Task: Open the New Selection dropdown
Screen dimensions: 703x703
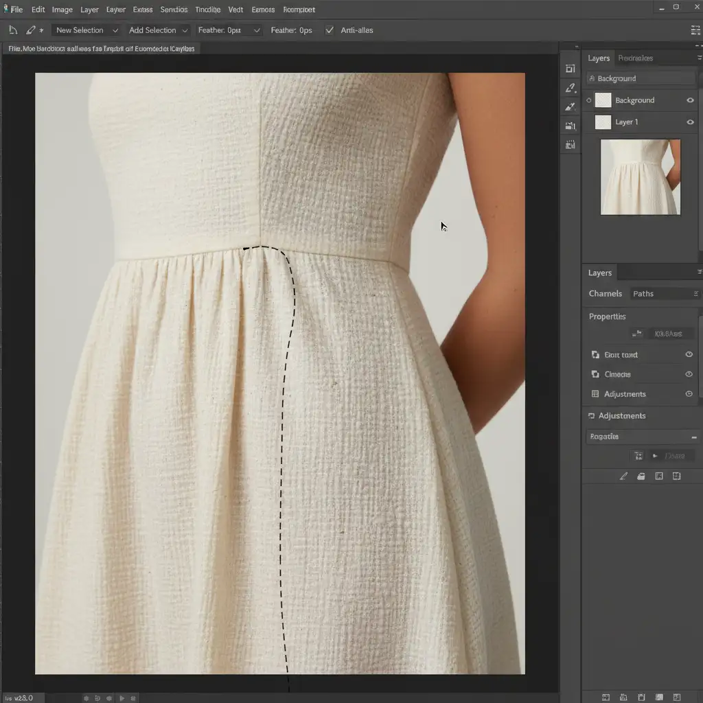Action: point(87,30)
